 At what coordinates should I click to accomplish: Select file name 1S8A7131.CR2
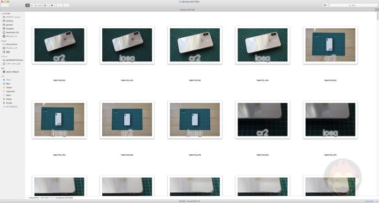[x=195, y=80]
